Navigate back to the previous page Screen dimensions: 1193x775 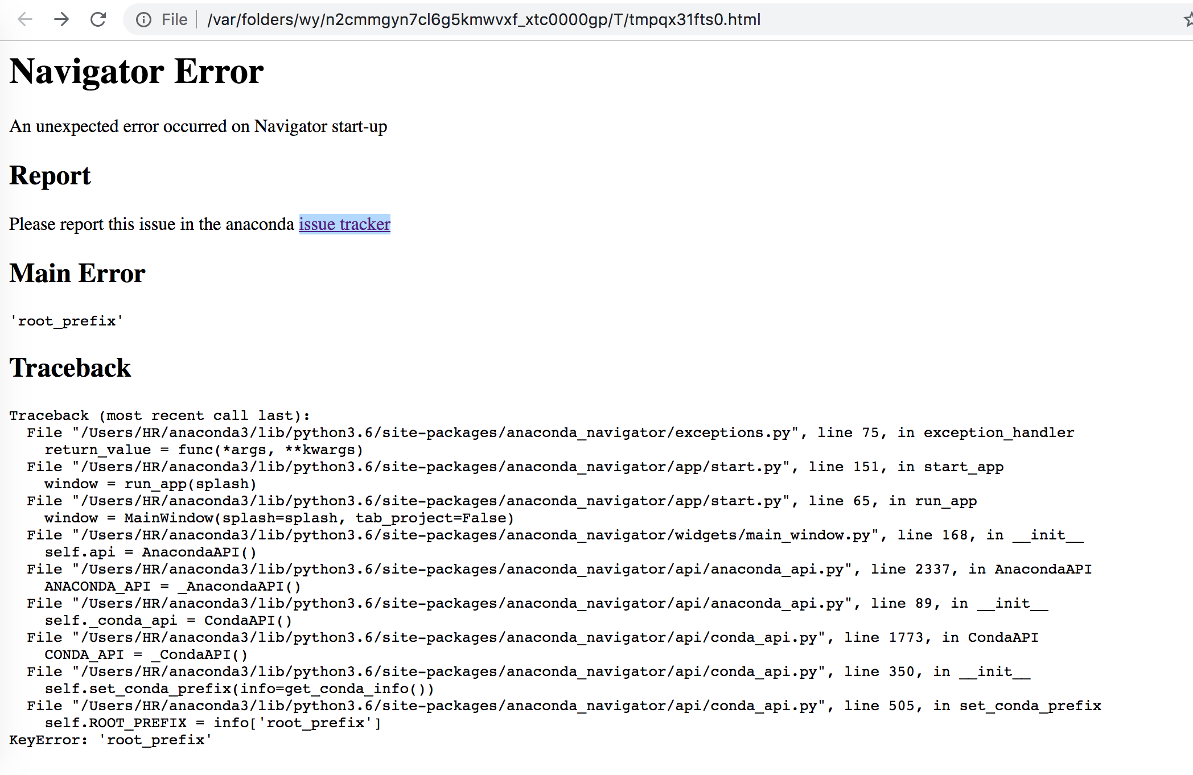pos(24,19)
